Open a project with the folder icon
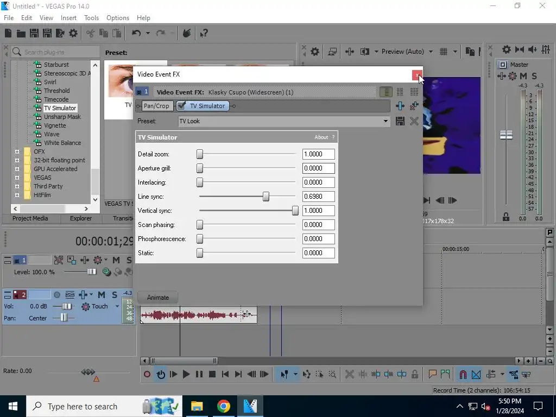 pos(21,33)
